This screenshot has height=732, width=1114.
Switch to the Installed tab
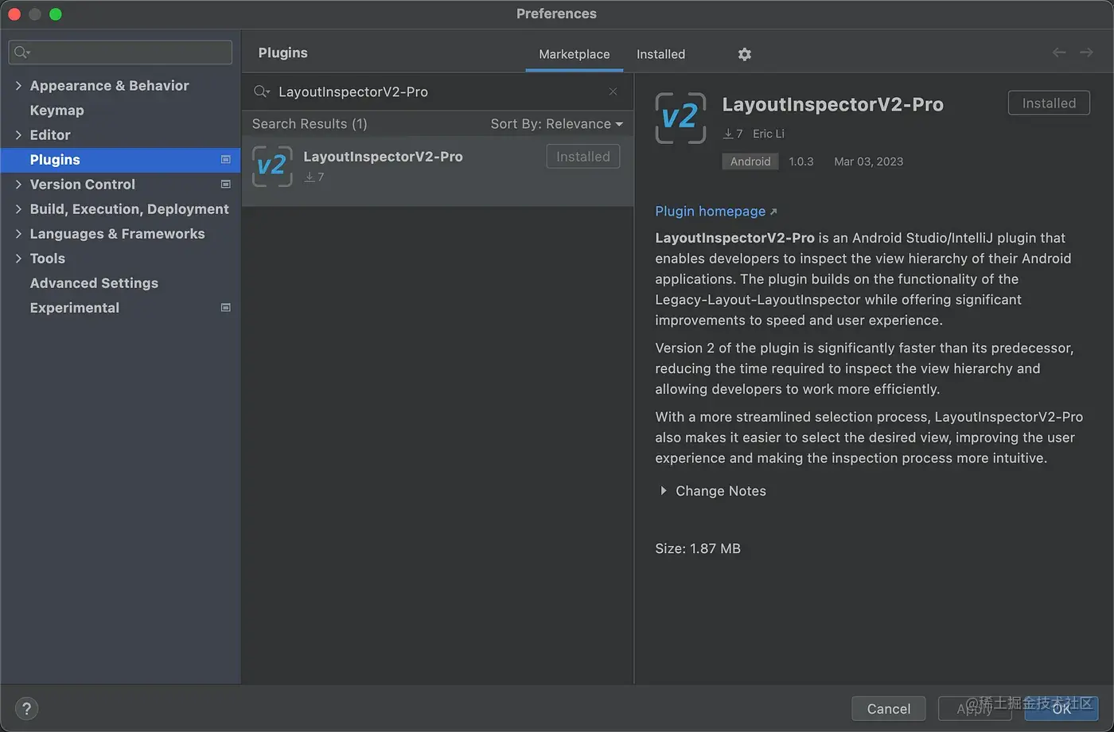(660, 54)
